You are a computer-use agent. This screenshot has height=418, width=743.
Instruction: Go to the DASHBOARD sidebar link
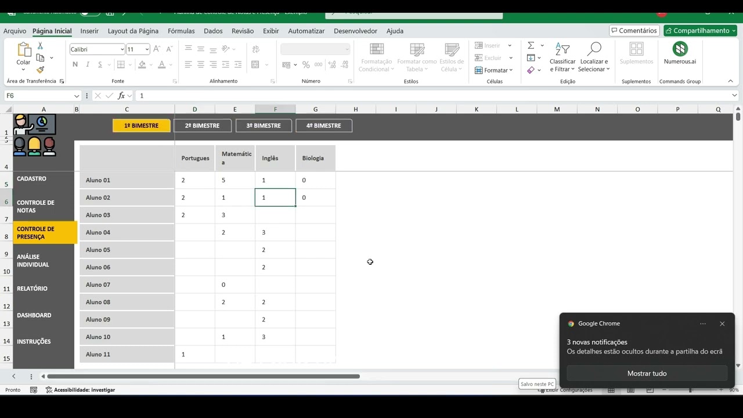tap(34, 315)
